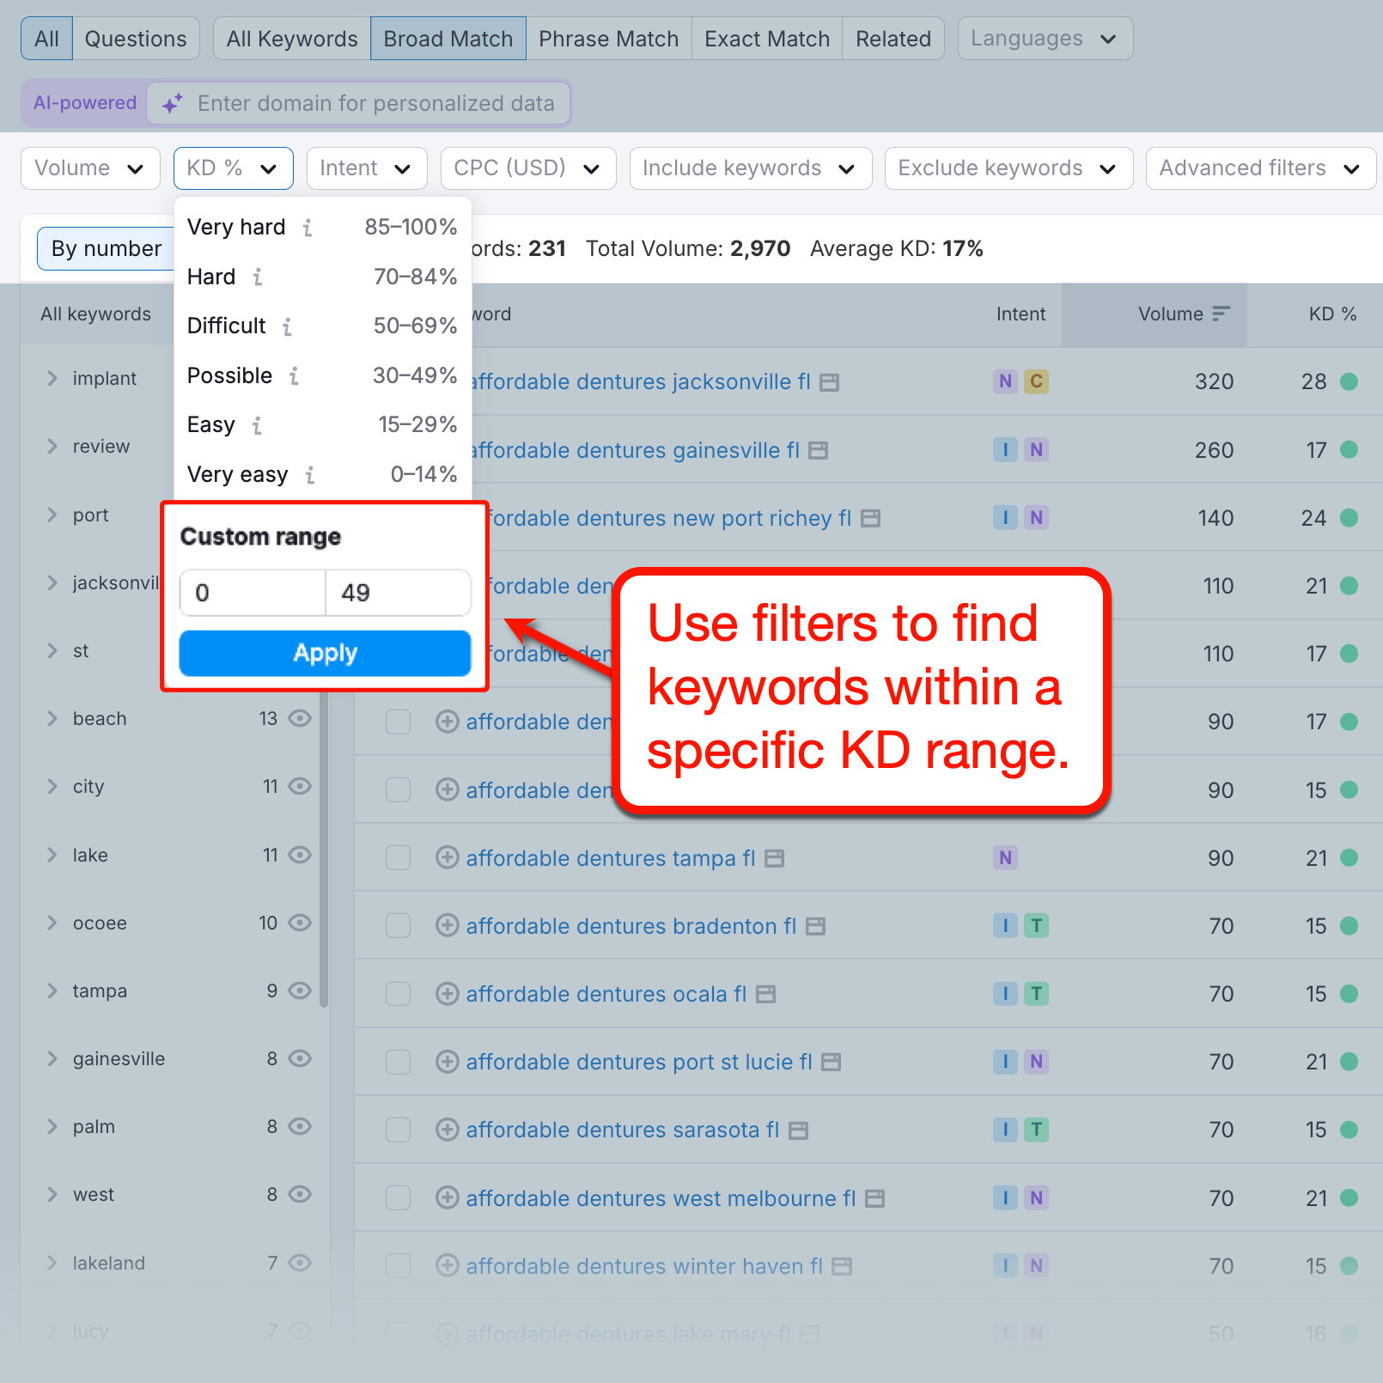Click the plus icon beside "affordable dentures tampa fl"

pos(447,857)
